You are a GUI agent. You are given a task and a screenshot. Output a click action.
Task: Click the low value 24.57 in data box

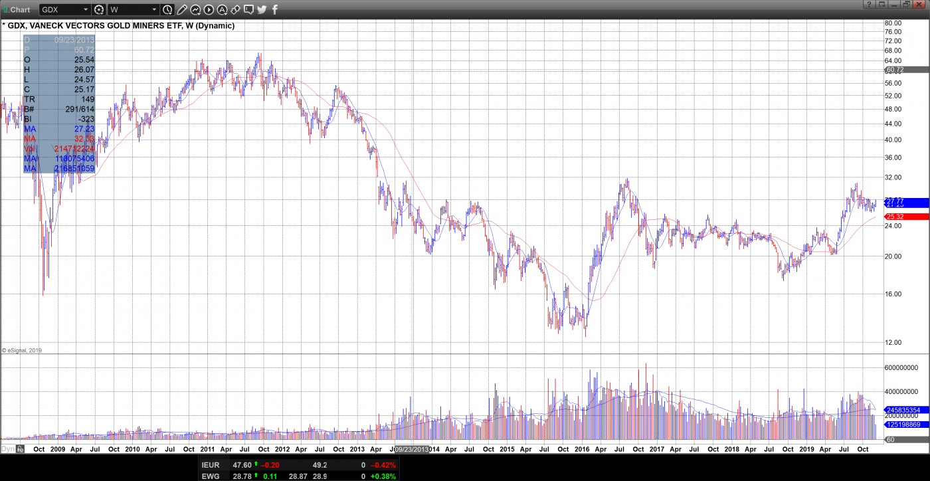84,80
